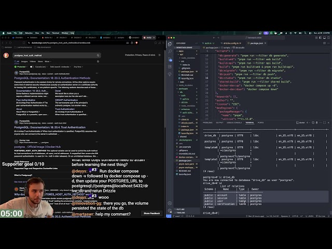The height and width of the screenshot is (249, 332).
Task: Open the Manage gear in VS Code activity bar
Action: click(170, 211)
